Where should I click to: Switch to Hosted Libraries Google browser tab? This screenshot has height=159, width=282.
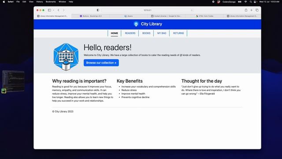pyautogui.click(x=166, y=16)
